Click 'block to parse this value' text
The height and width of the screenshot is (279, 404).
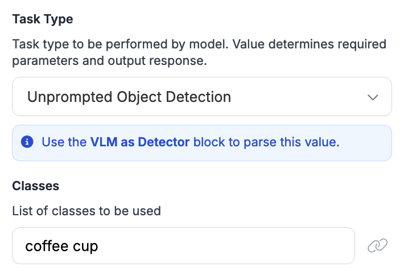point(266,142)
